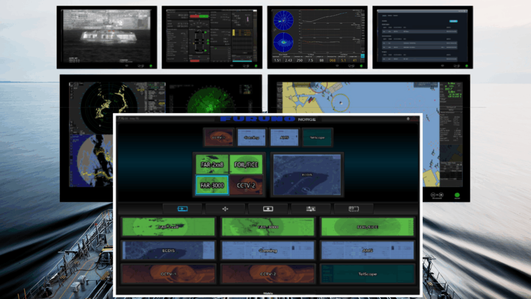Pick the CCTV-2 tile in quad layout
Viewport: 531px width, 299px height.
246,185
